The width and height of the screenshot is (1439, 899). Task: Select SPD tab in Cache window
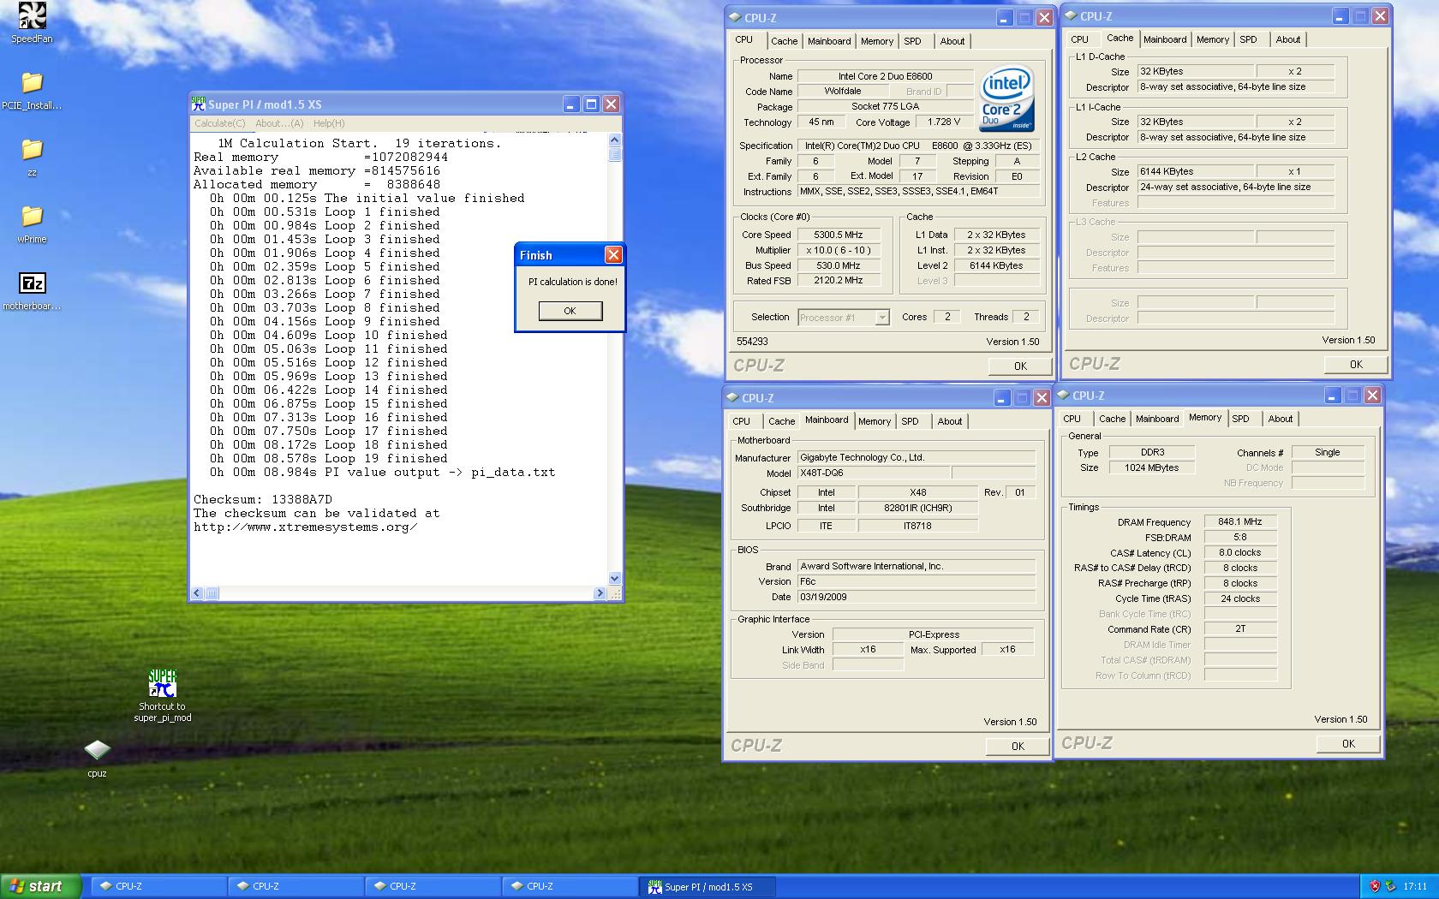pos(1249,39)
